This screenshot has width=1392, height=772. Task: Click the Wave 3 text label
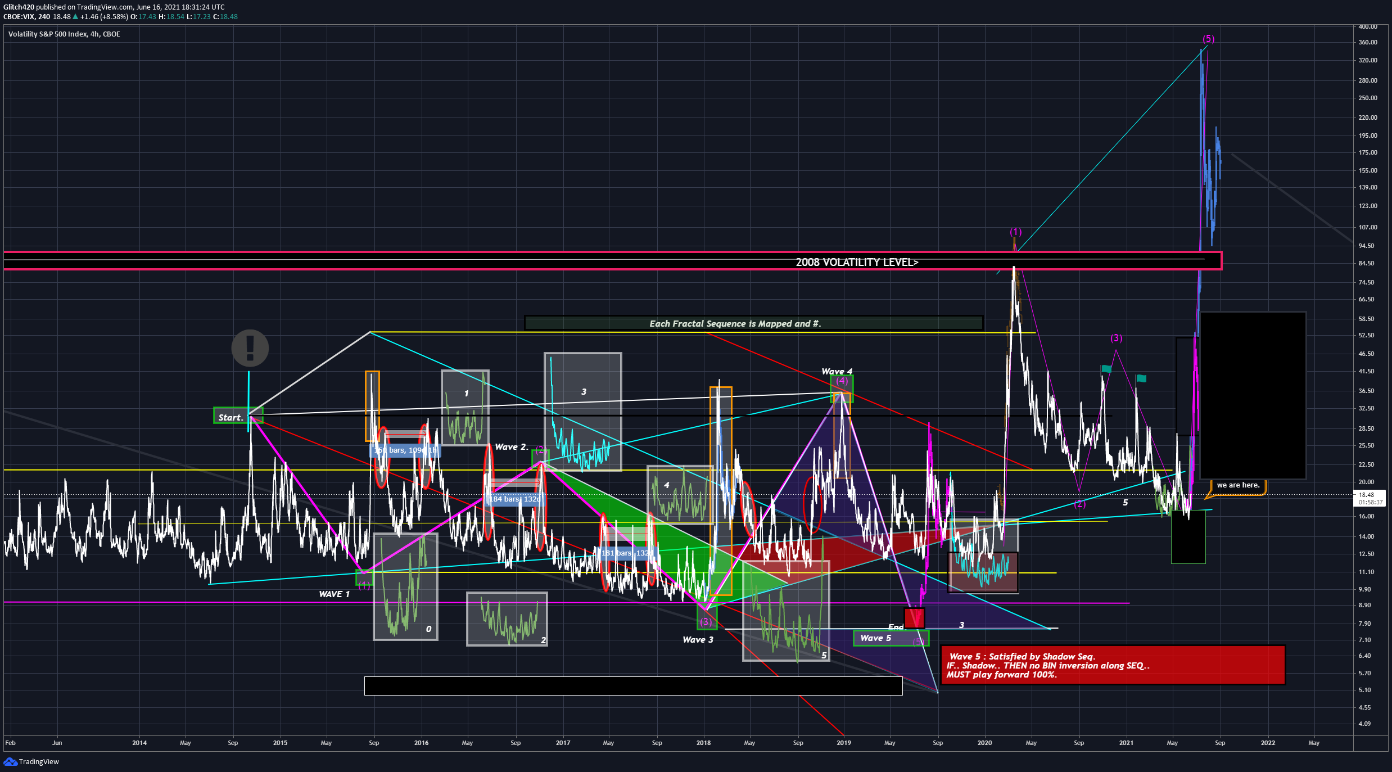[x=698, y=640]
